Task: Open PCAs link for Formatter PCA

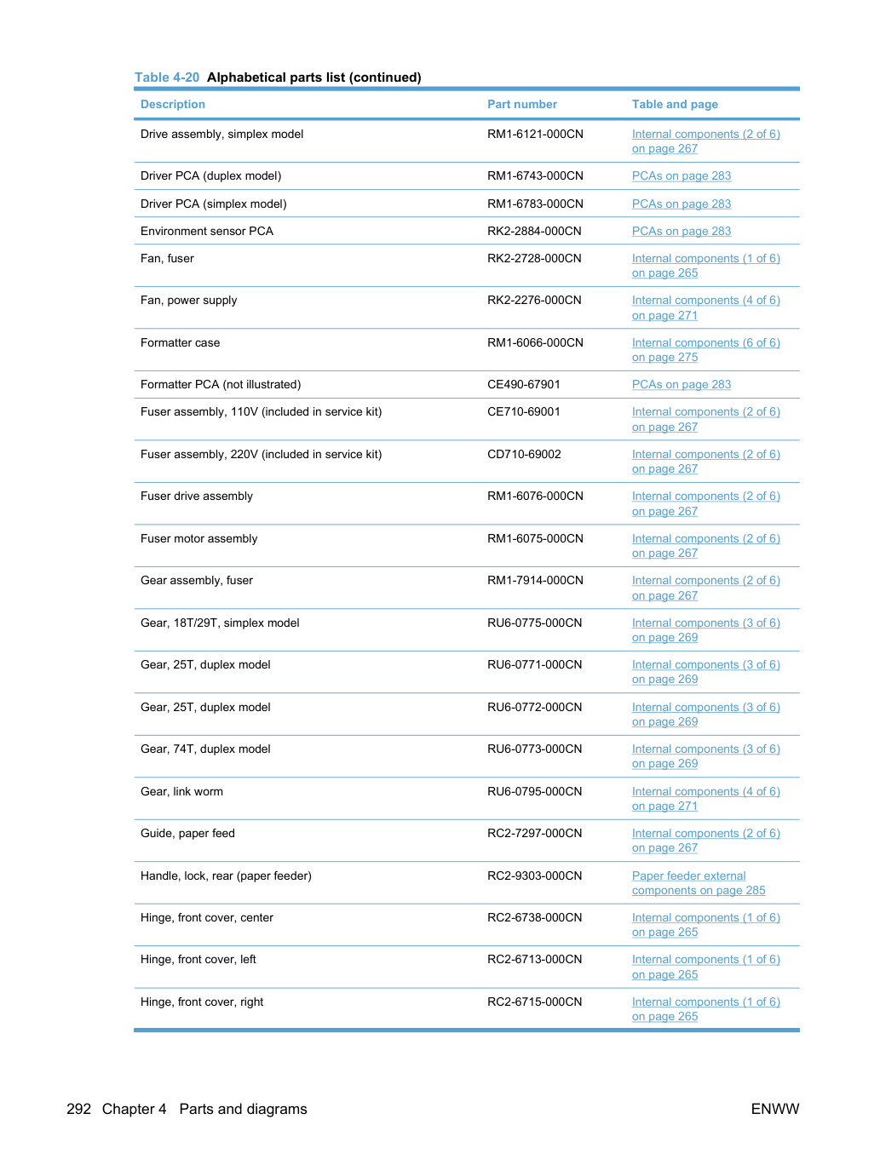Action: tap(681, 385)
